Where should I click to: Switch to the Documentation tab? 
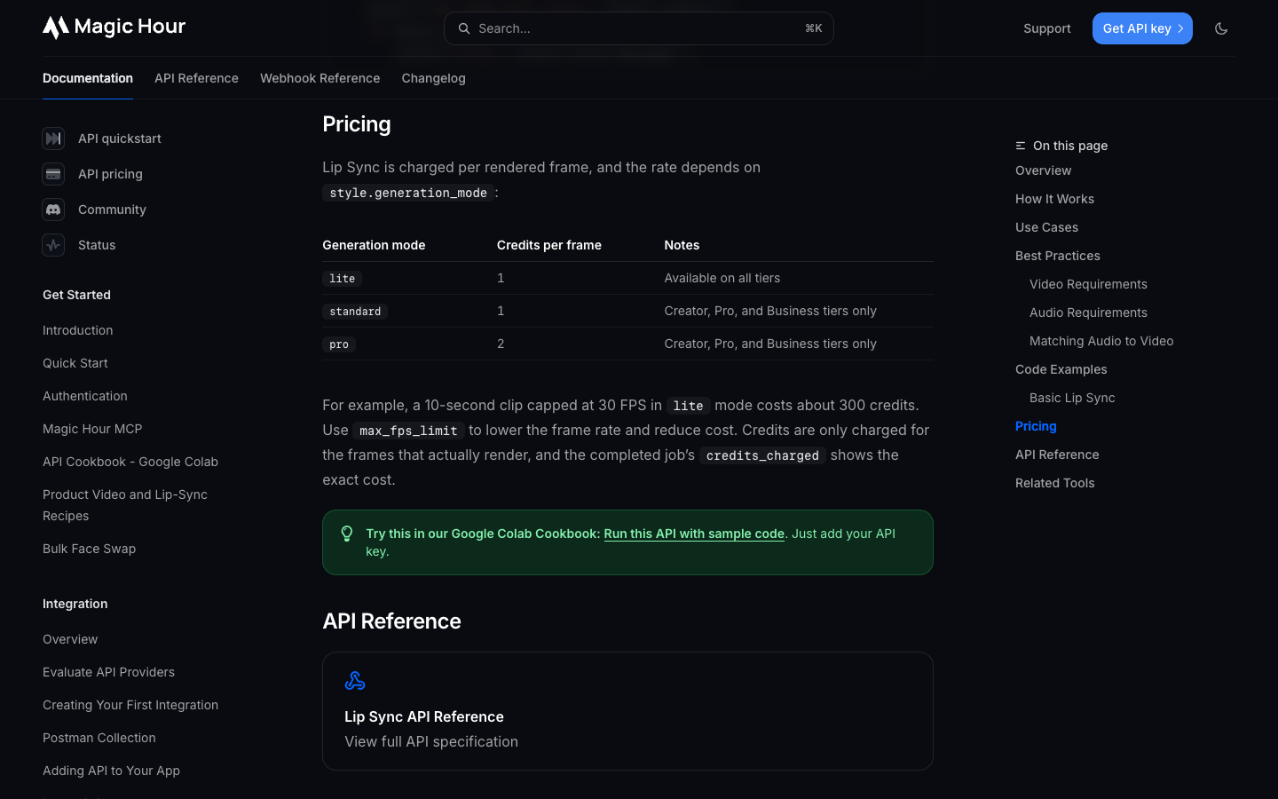coord(88,78)
